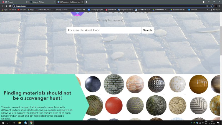The width and height of the screenshot is (222, 125).
Task: Open the Apps bookmark shortcut
Action: (x=4, y=10)
